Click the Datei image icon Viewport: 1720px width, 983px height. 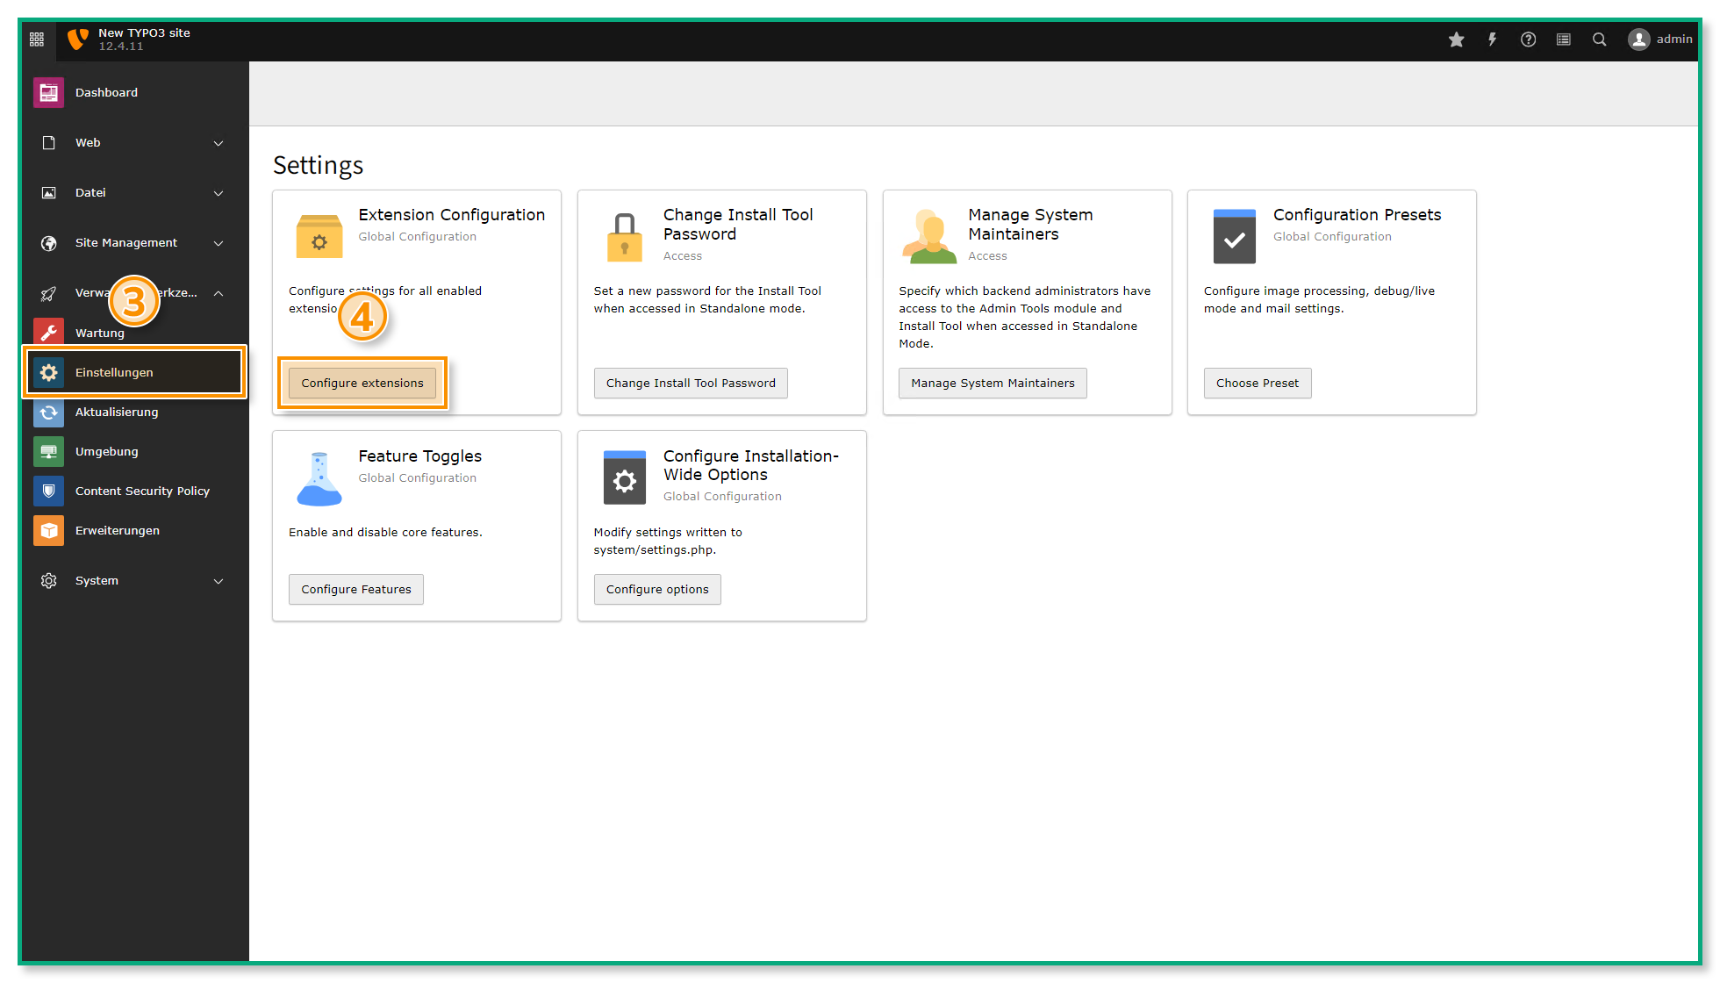(49, 193)
